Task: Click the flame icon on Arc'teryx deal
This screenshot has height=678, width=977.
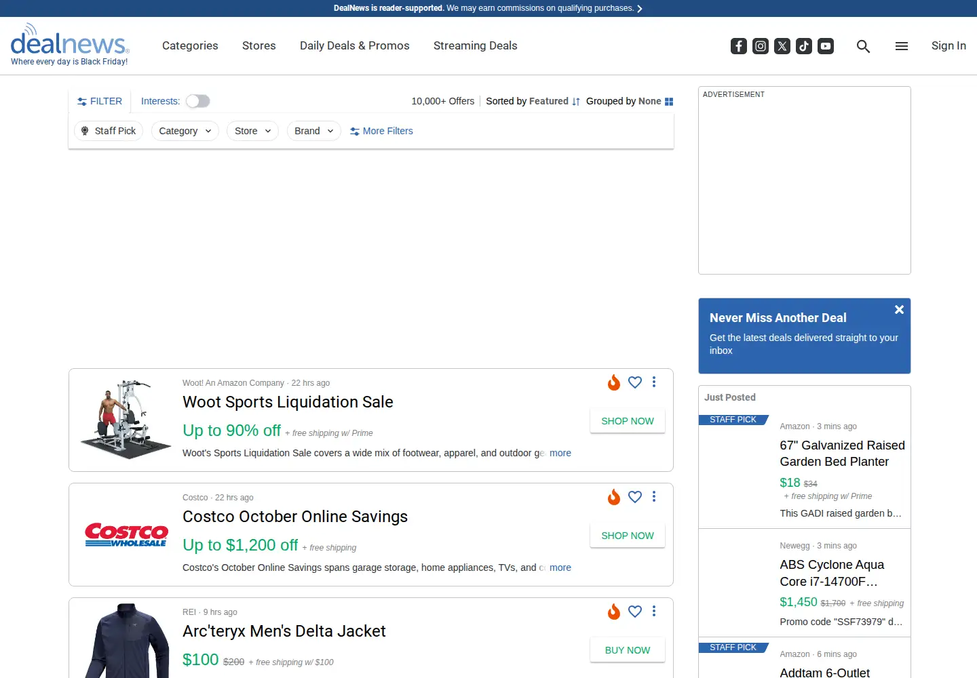Action: click(614, 612)
